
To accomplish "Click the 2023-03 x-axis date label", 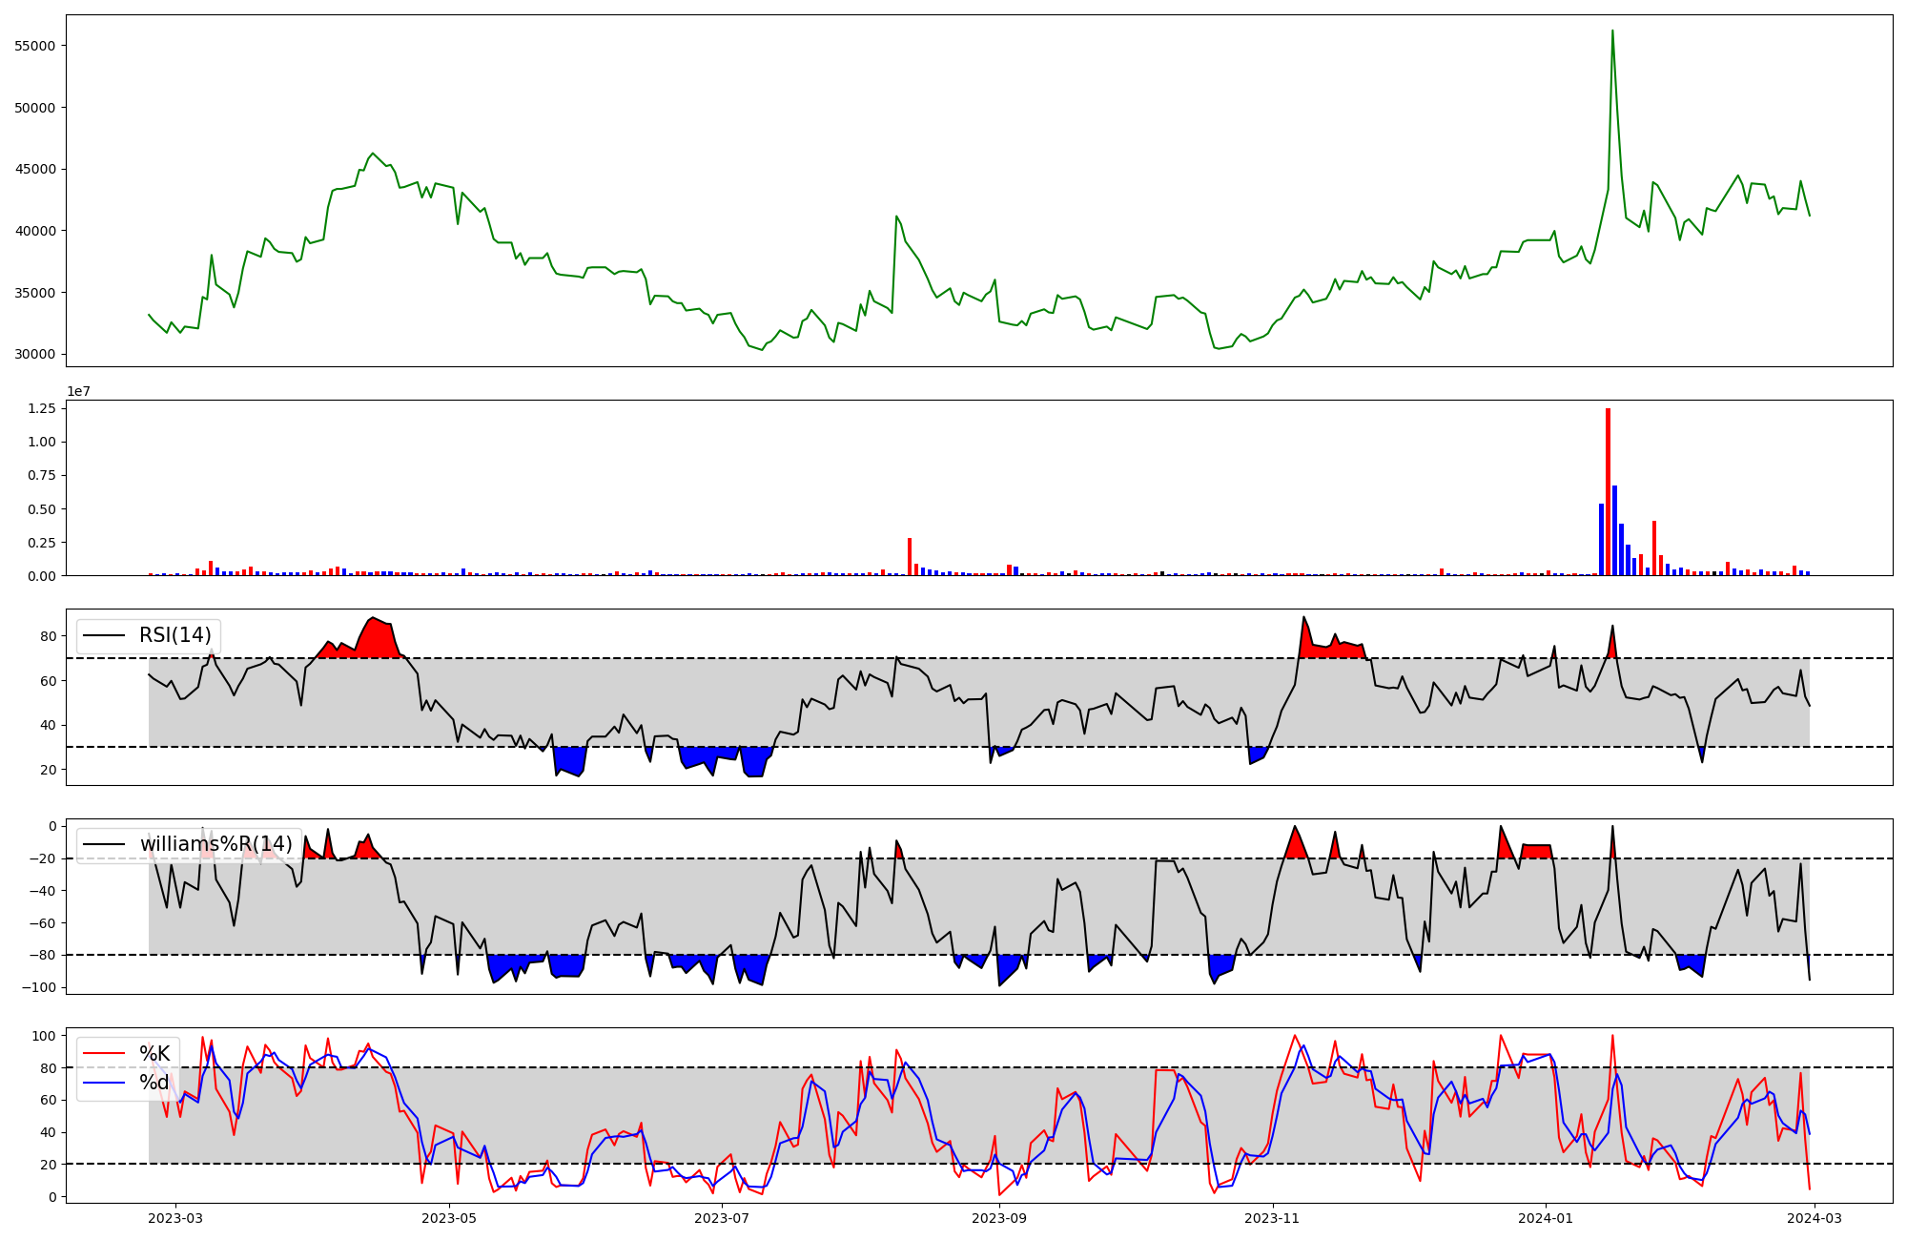I will pos(175,1218).
